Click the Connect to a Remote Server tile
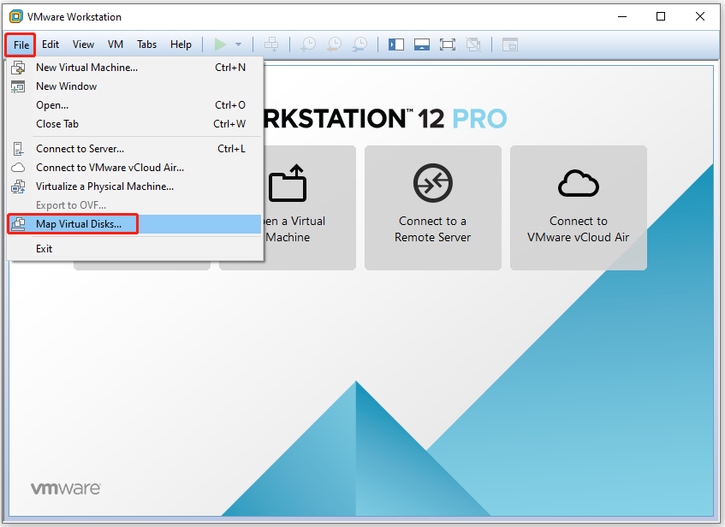The width and height of the screenshot is (725, 527). [x=432, y=207]
